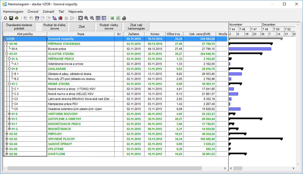Click the black summary bar for SO-03
This screenshot has width=303, height=174.
point(256,138)
